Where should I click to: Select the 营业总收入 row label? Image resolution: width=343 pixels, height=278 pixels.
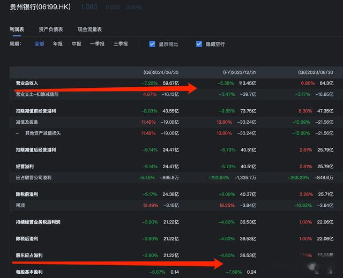27,84
